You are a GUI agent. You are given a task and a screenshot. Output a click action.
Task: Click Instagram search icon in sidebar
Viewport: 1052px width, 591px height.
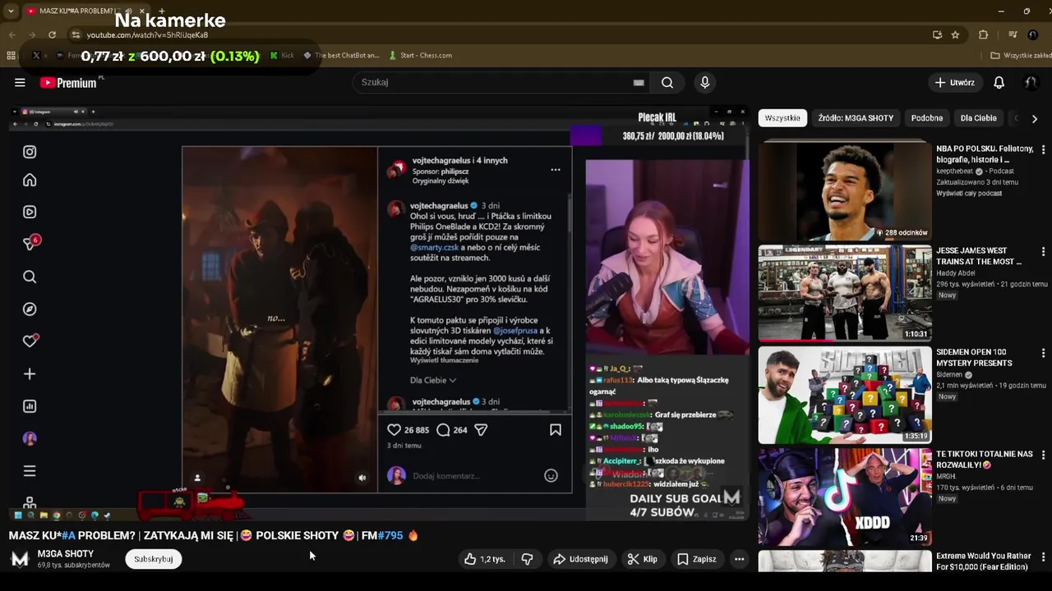pos(30,277)
